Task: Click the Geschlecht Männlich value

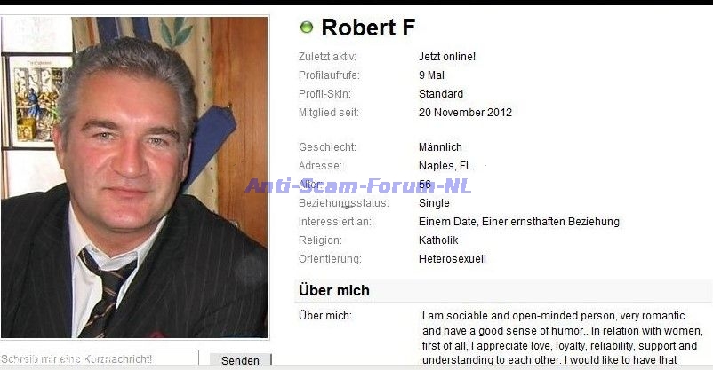Action: tap(440, 147)
